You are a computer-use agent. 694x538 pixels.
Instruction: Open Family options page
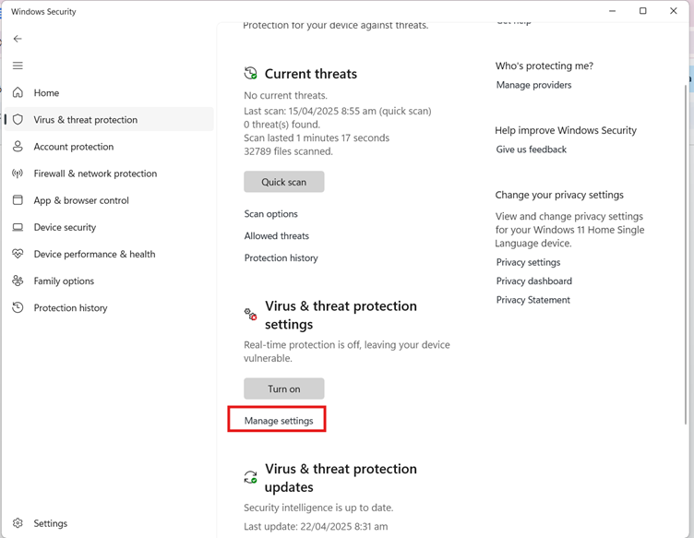coord(109,281)
